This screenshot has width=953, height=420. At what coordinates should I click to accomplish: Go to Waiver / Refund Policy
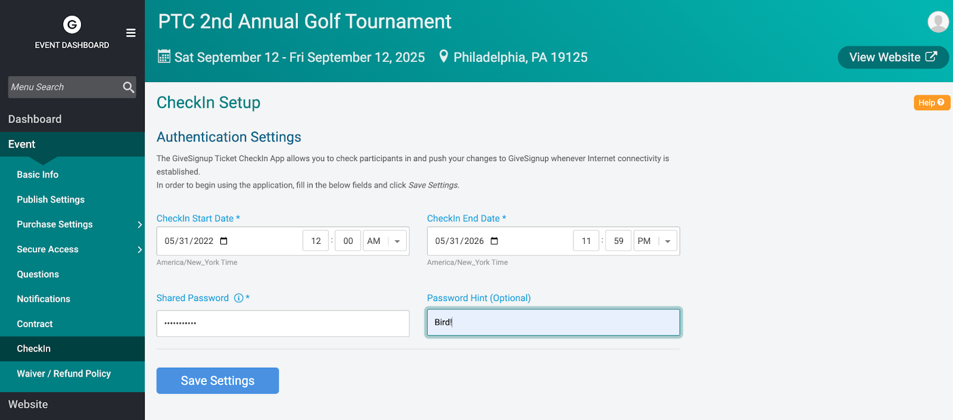click(64, 374)
